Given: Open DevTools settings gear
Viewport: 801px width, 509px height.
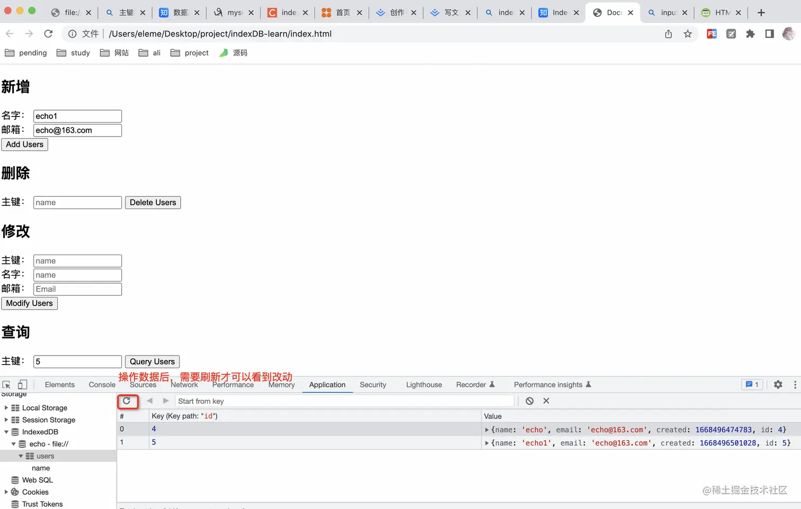Looking at the screenshot, I should (x=778, y=385).
